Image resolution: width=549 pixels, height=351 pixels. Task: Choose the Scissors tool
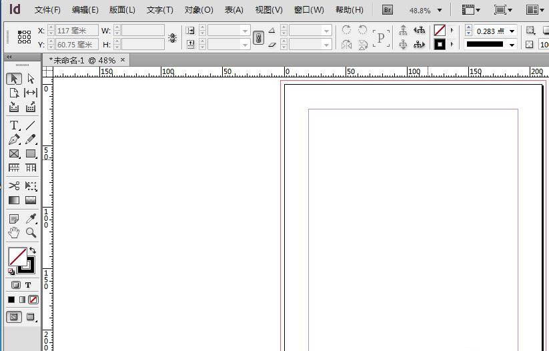(14, 186)
